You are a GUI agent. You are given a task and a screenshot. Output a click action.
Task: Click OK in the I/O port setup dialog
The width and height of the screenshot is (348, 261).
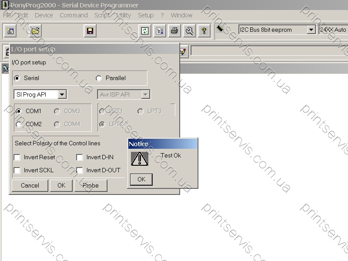(61, 186)
